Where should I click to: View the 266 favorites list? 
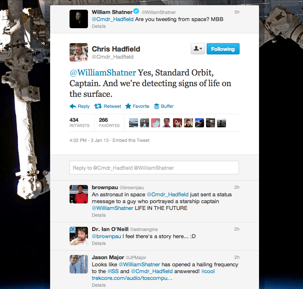pos(109,122)
